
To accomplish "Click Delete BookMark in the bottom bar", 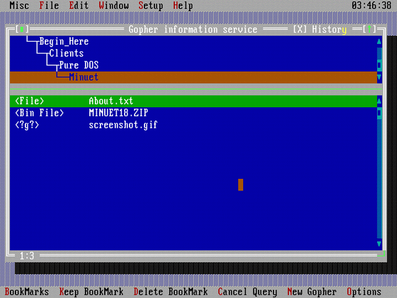I will (x=171, y=292).
